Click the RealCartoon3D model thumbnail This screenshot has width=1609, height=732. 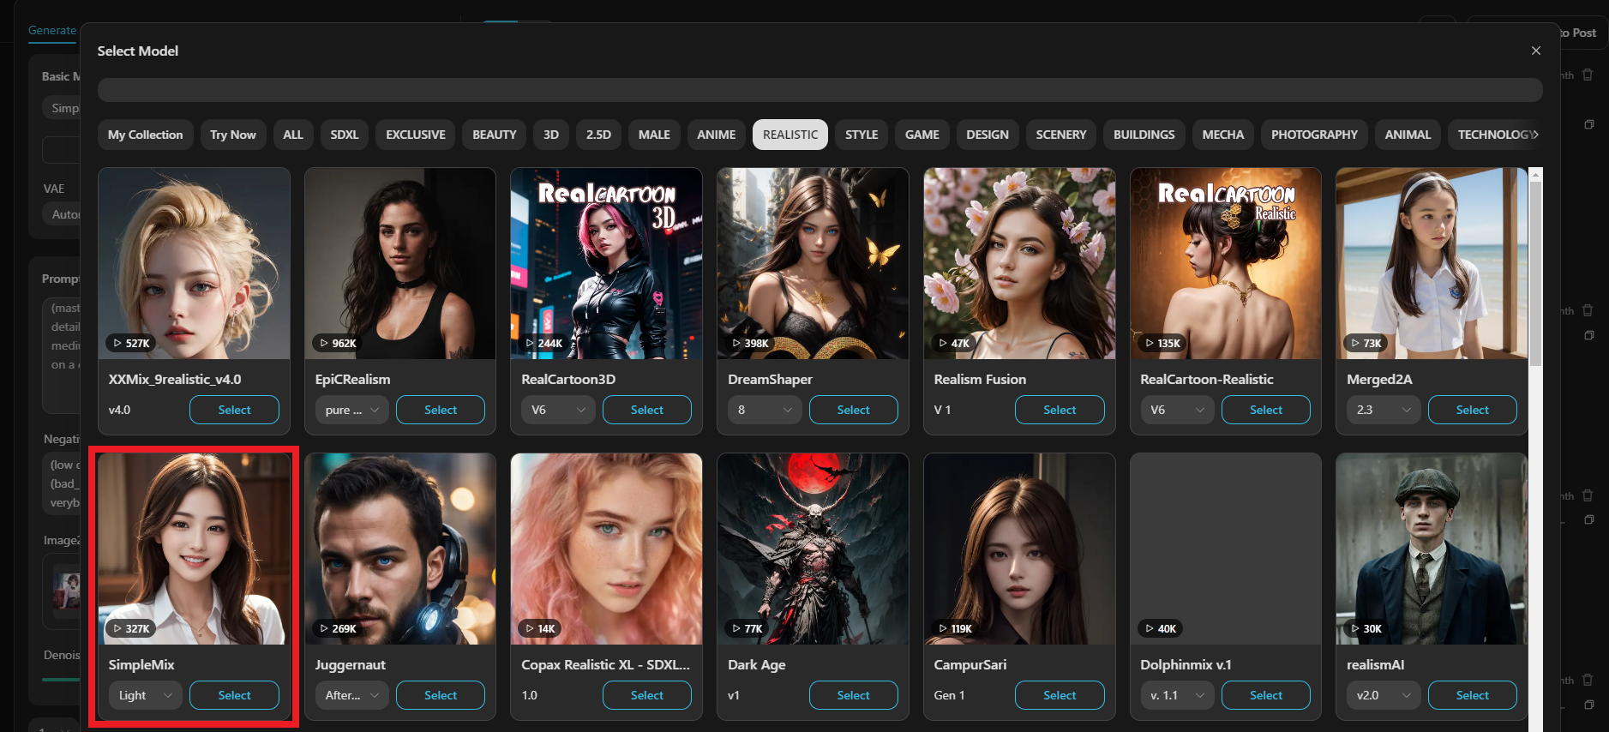click(606, 263)
